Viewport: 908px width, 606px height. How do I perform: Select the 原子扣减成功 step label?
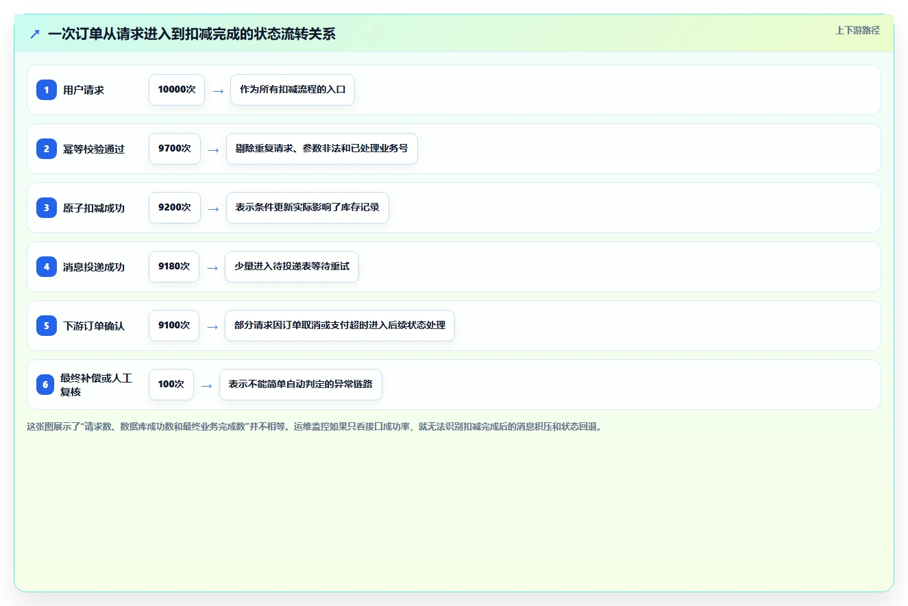(94, 208)
